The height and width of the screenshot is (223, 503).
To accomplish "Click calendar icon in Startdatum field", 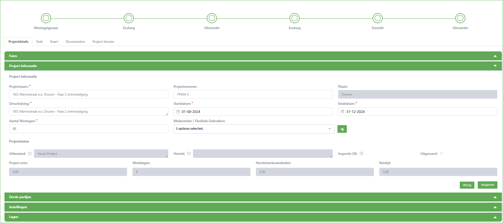I will coord(178,111).
